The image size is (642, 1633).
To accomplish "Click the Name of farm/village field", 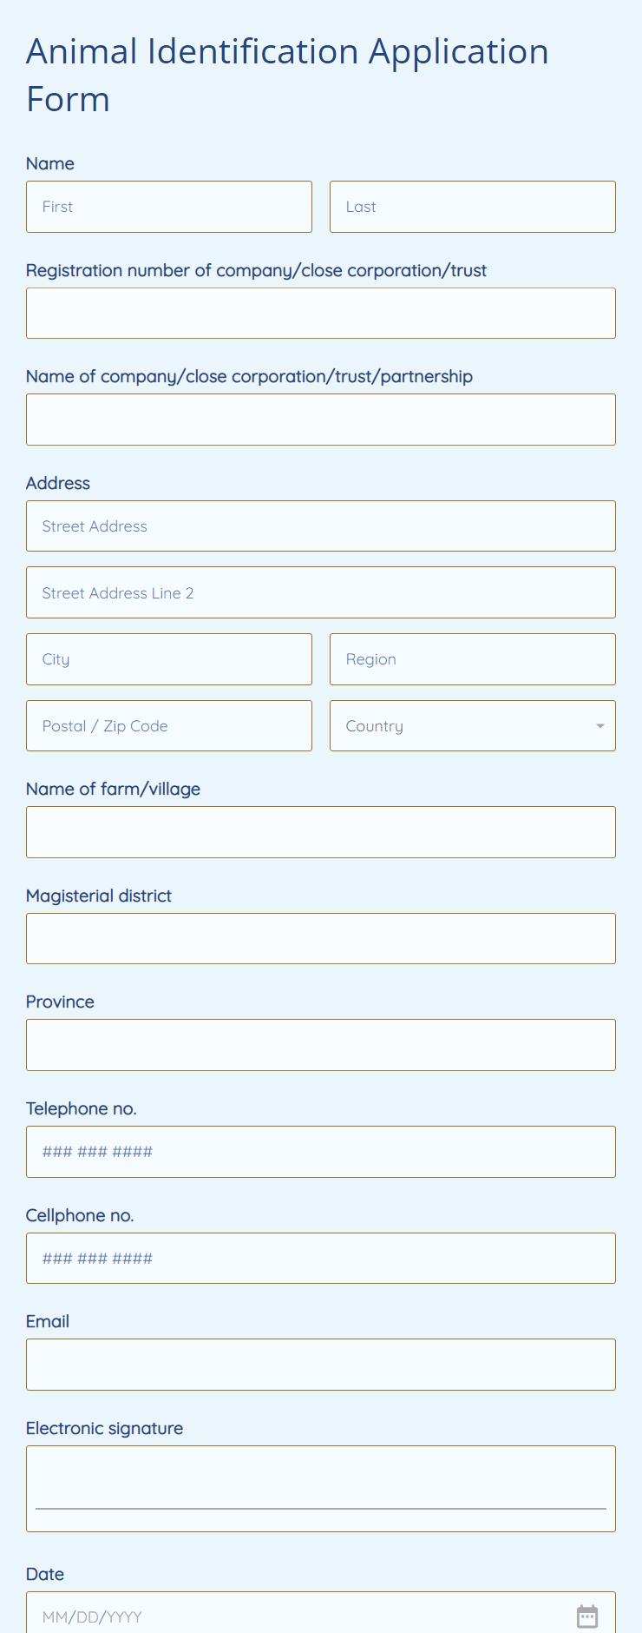I will click(x=320, y=831).
